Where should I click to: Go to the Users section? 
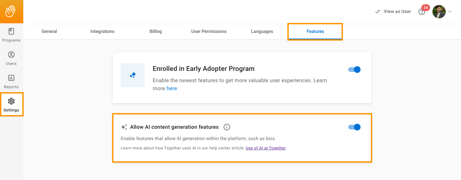(x=11, y=58)
